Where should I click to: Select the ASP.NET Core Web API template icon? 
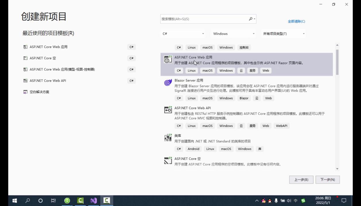168,110
